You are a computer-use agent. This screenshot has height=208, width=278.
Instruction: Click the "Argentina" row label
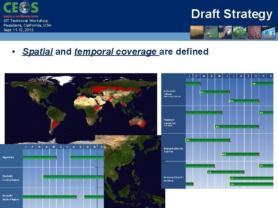click(8, 157)
